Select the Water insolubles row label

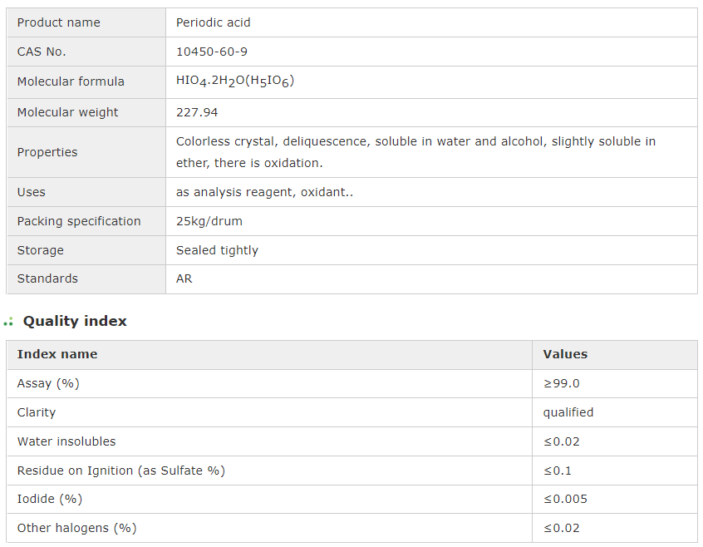[66, 441]
